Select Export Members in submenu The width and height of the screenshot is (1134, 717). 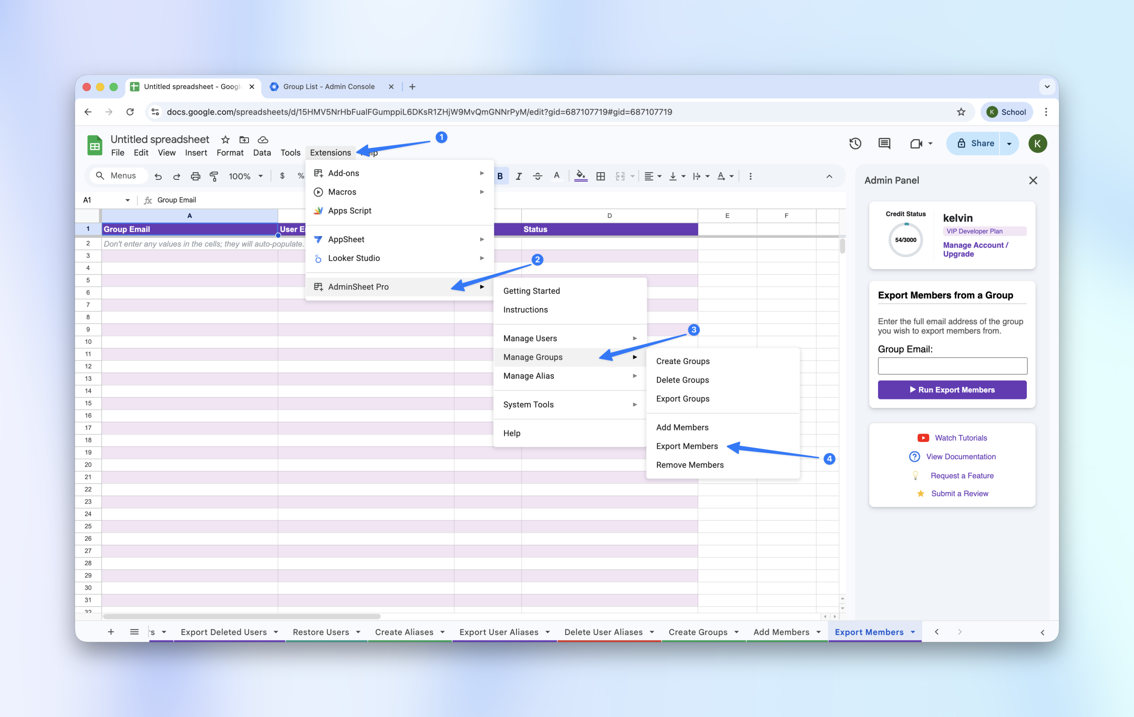tap(687, 446)
